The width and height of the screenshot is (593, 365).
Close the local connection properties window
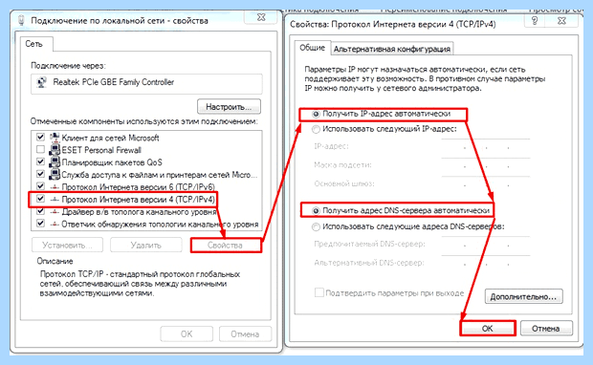click(x=260, y=17)
